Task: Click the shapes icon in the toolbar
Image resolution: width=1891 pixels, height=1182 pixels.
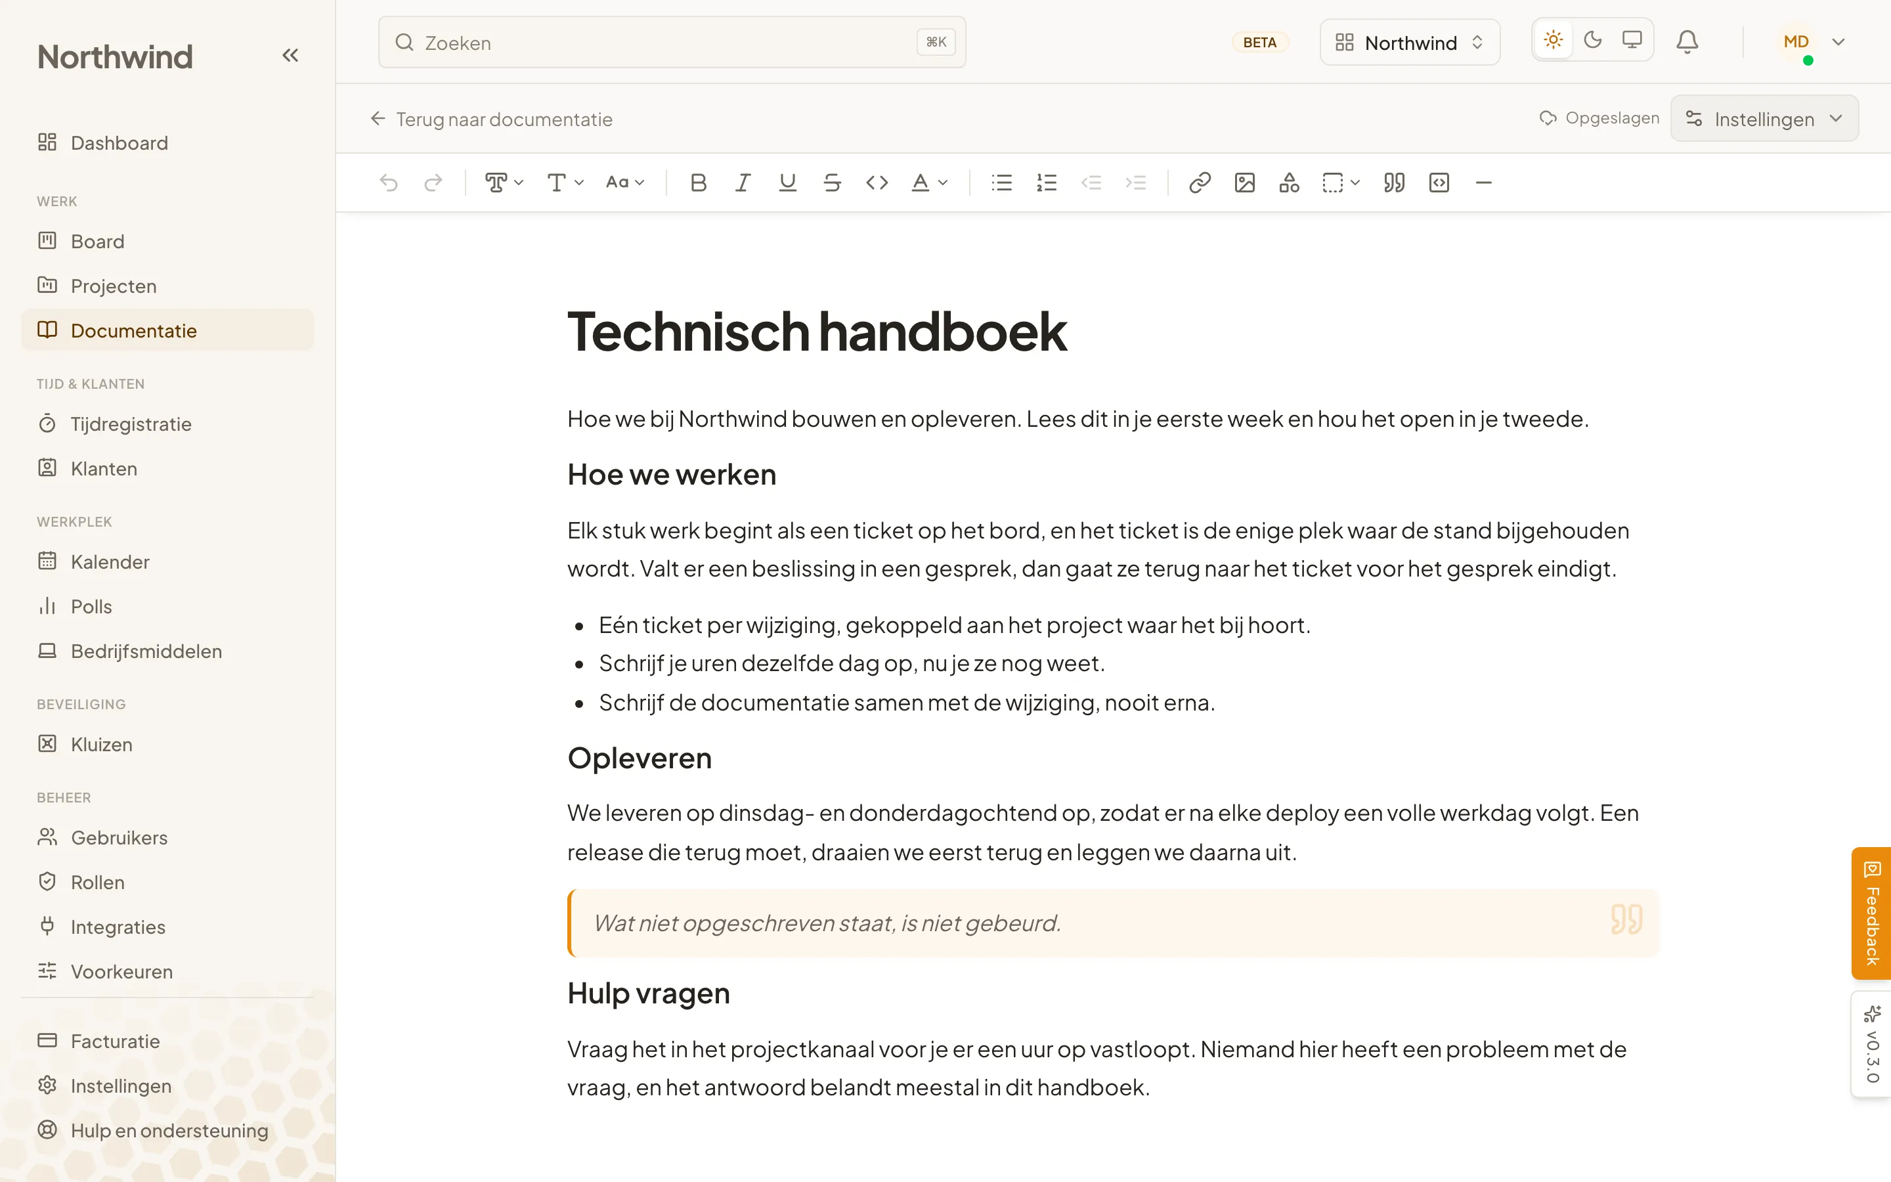Action: pyautogui.click(x=1288, y=183)
